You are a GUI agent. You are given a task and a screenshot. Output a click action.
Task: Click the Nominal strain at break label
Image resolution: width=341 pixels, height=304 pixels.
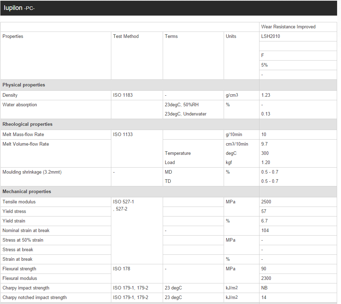pyautogui.click(x=26, y=231)
